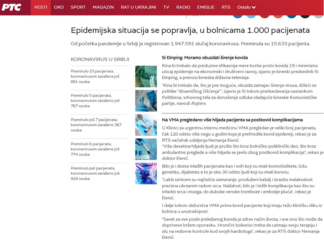Click subheading 'Na VMA pregledano više hiljada pacijenta'

click(232, 120)
